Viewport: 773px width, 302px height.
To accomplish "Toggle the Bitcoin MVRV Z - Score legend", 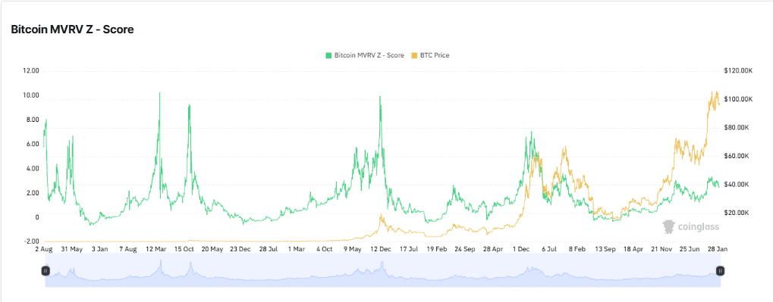I will [364, 55].
